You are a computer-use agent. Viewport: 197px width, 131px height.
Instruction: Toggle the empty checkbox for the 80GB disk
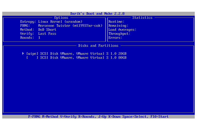pos(32,58)
